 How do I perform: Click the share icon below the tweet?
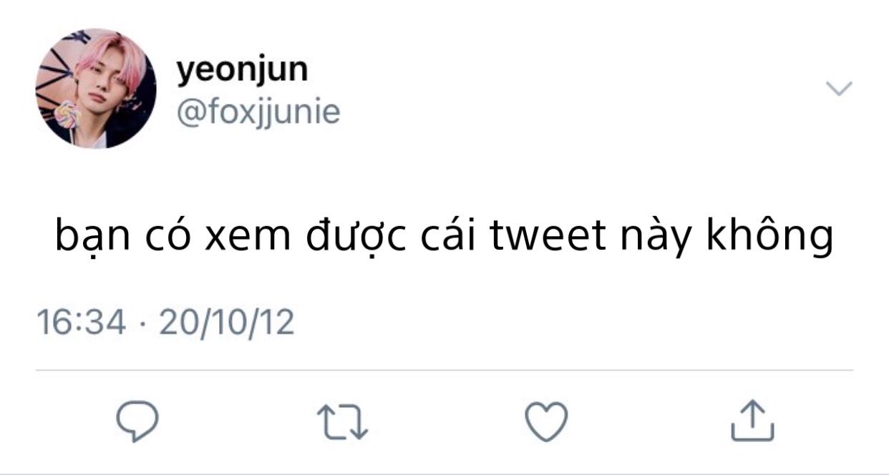752,421
